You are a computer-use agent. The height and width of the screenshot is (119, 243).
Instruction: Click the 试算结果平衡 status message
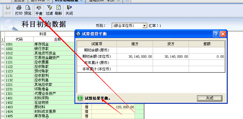pyautogui.click(x=97, y=98)
